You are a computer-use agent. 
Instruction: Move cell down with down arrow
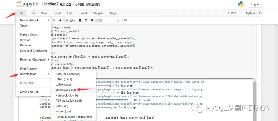[60, 20]
